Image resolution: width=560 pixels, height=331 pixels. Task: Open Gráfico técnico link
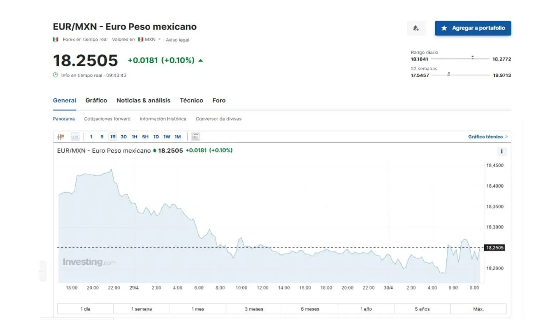488,137
